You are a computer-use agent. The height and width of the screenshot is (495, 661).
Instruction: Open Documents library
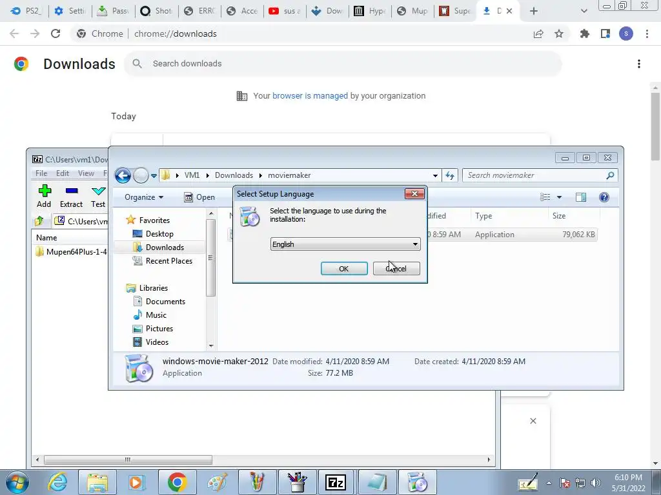(159, 302)
